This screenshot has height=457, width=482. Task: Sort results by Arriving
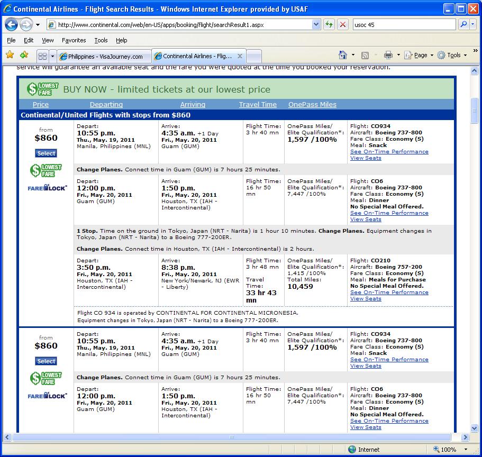pos(193,105)
